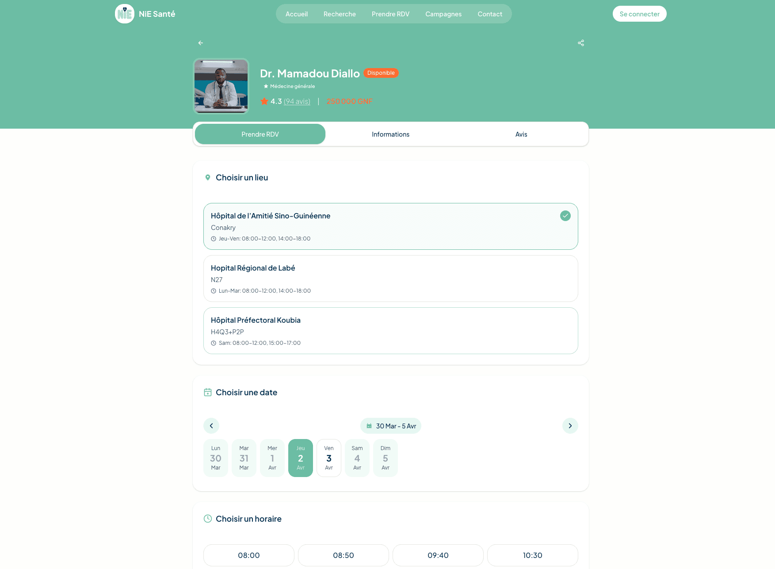775x569 pixels.
Task: Click the clock icon near Choisir un horaire
Action: tap(208, 519)
